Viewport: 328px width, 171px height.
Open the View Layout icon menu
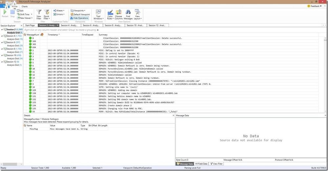click(138, 12)
